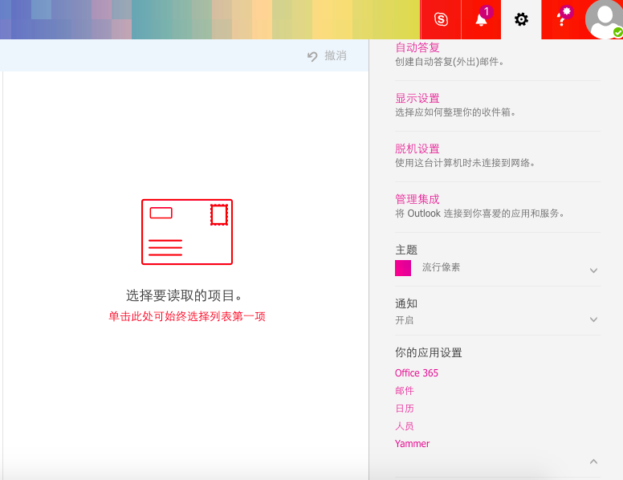Open 邮件 mail app settings

pyautogui.click(x=405, y=391)
